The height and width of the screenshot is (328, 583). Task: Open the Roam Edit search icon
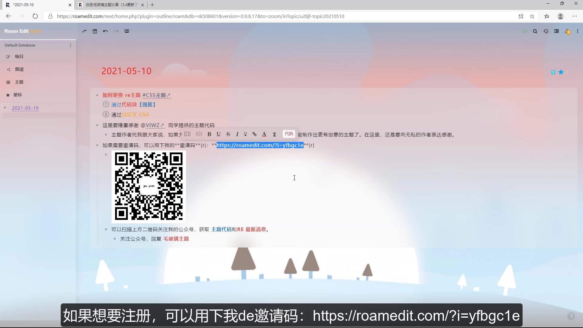535,31
